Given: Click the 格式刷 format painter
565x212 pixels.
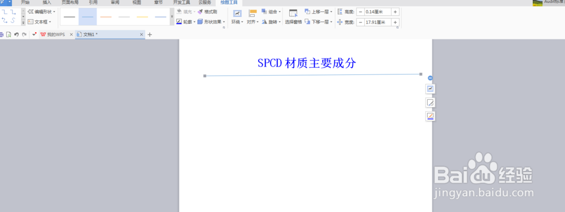Looking at the screenshot, I should (x=207, y=12).
